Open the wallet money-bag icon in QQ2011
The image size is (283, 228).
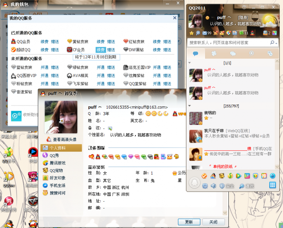222,33
